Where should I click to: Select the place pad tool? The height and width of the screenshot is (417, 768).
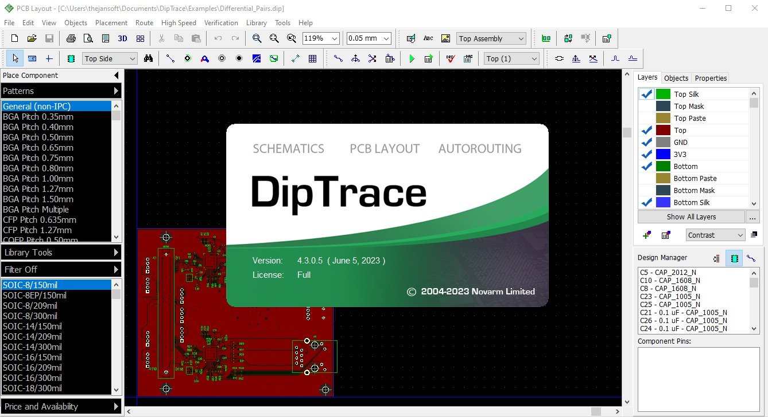coord(188,58)
